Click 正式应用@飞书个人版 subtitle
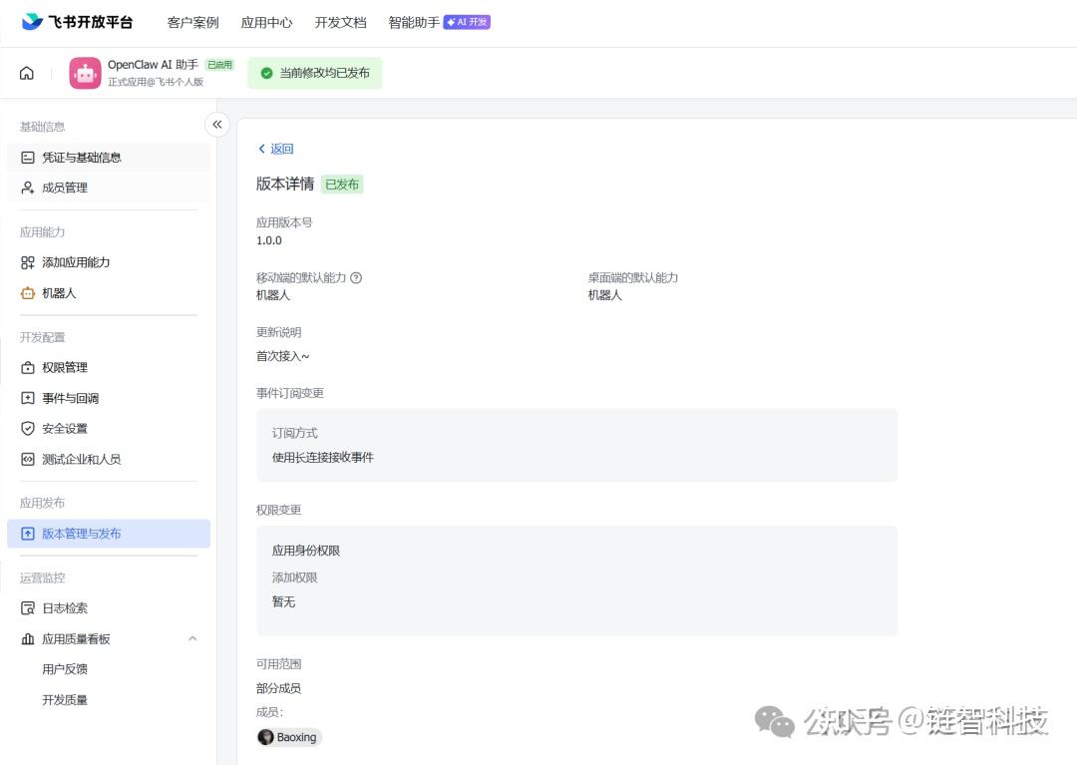 156,82
